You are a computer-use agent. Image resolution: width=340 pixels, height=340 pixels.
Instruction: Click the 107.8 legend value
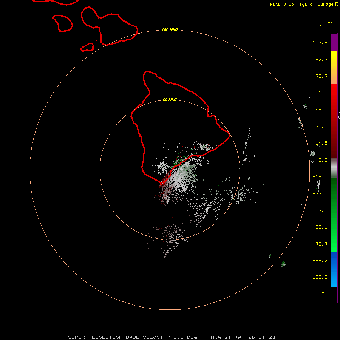pyautogui.click(x=320, y=42)
